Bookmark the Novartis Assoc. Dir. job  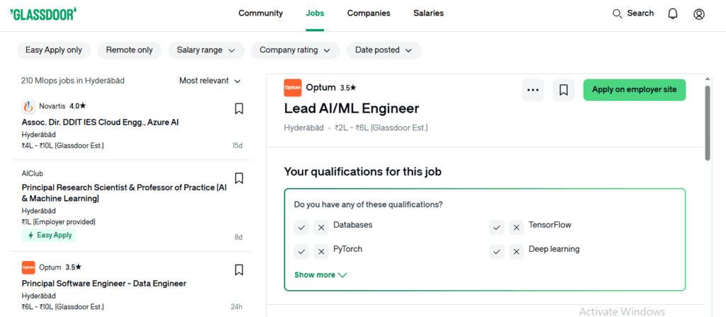pos(239,109)
